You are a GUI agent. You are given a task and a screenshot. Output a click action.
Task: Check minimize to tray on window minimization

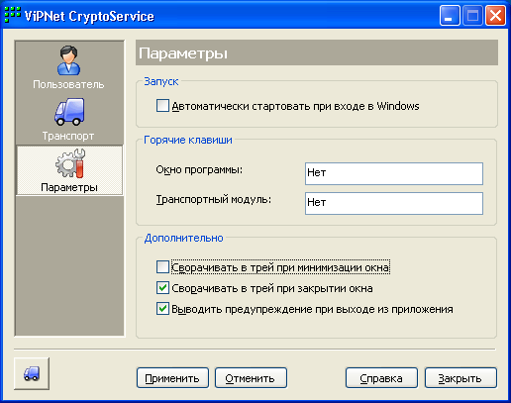click(162, 267)
